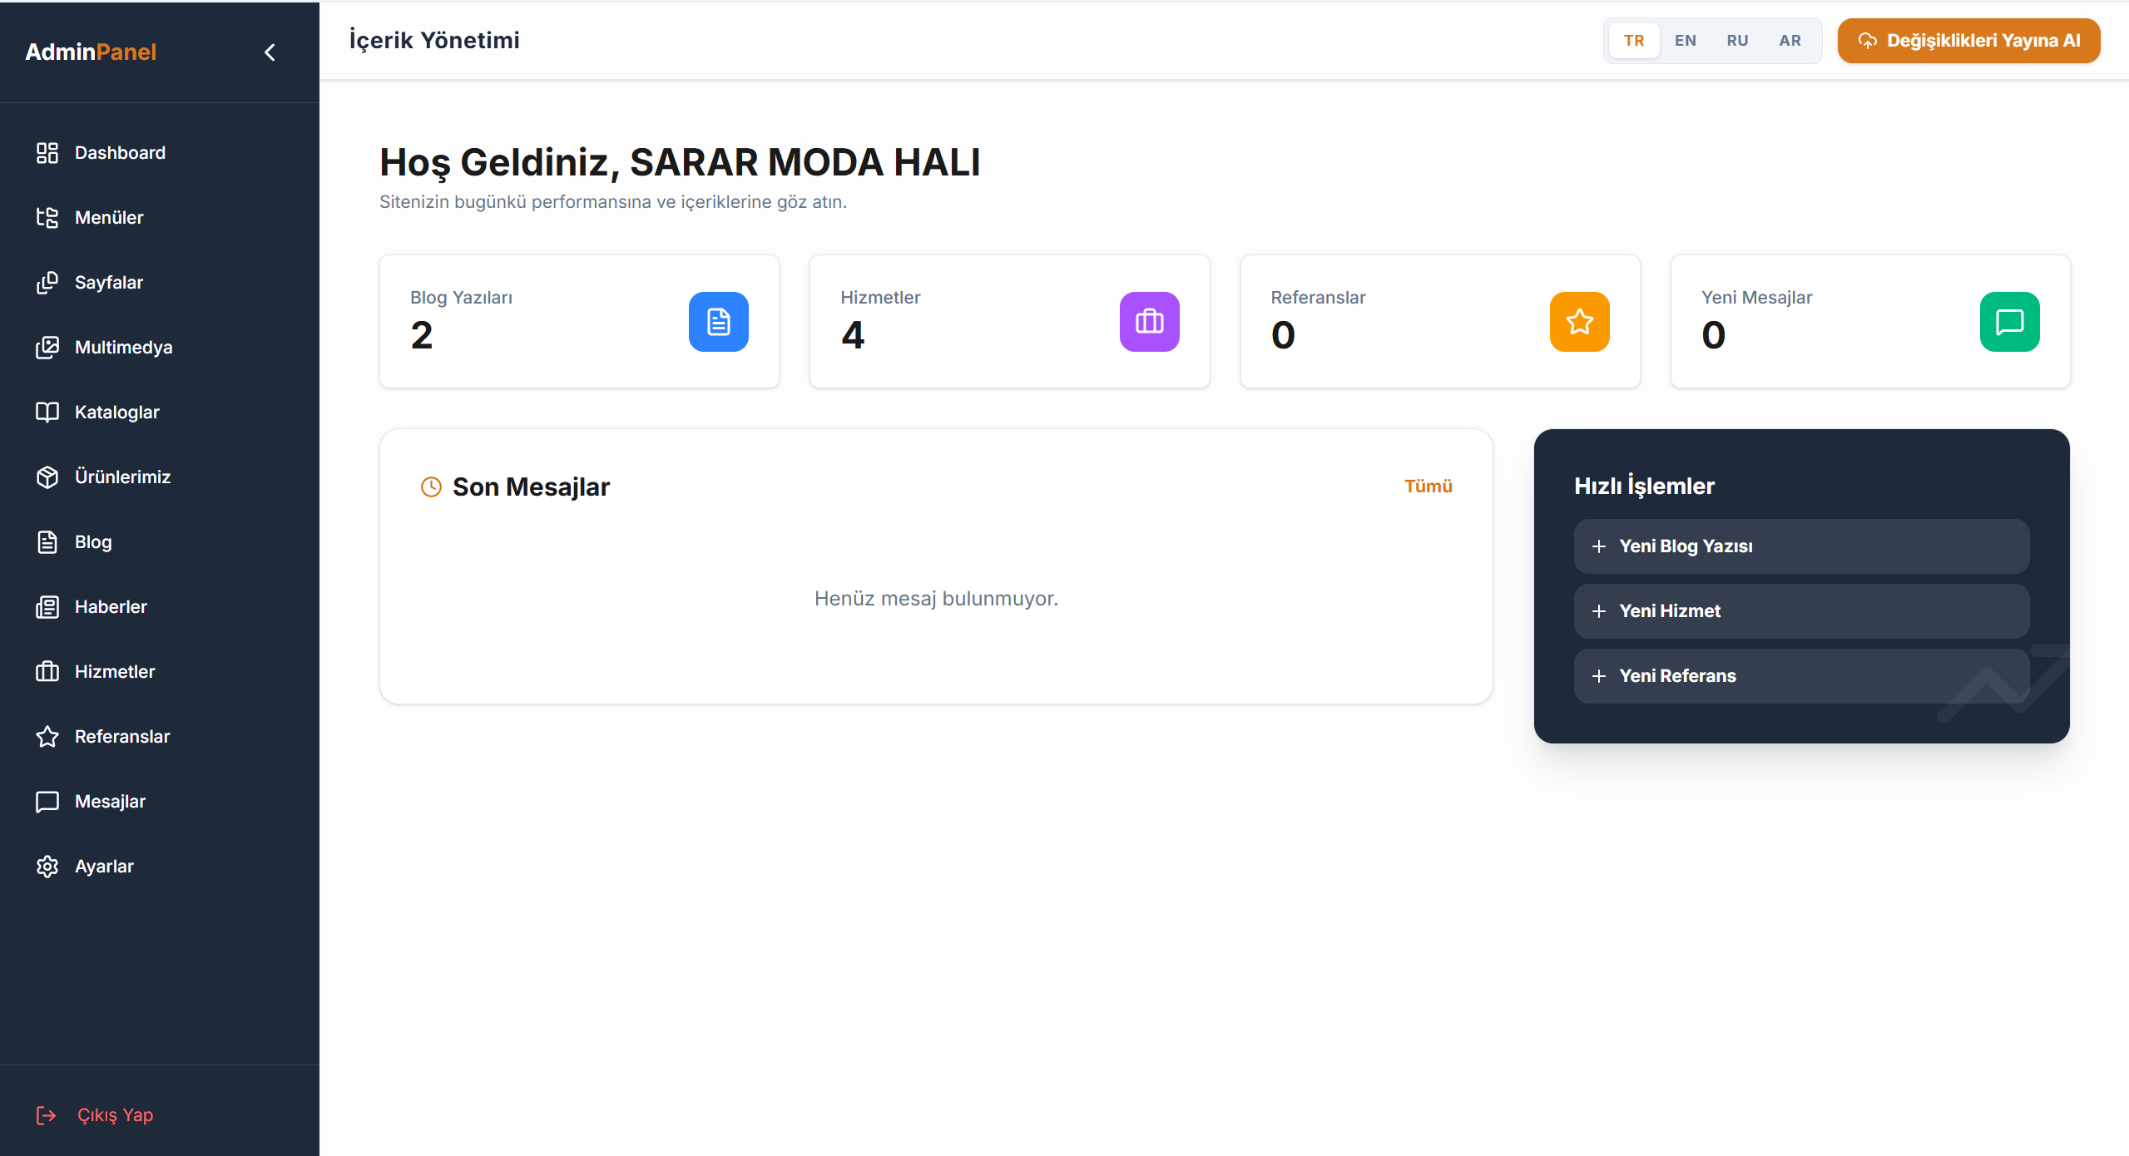2129x1156 pixels.
Task: Click the Ürünlerimiz box icon
Action: pyautogui.click(x=47, y=477)
